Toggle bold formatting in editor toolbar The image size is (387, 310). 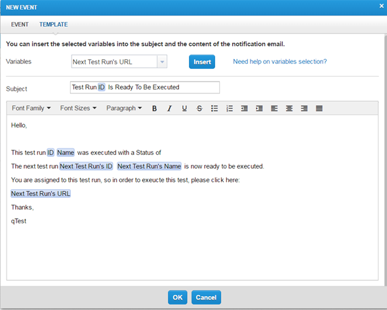[155, 108]
